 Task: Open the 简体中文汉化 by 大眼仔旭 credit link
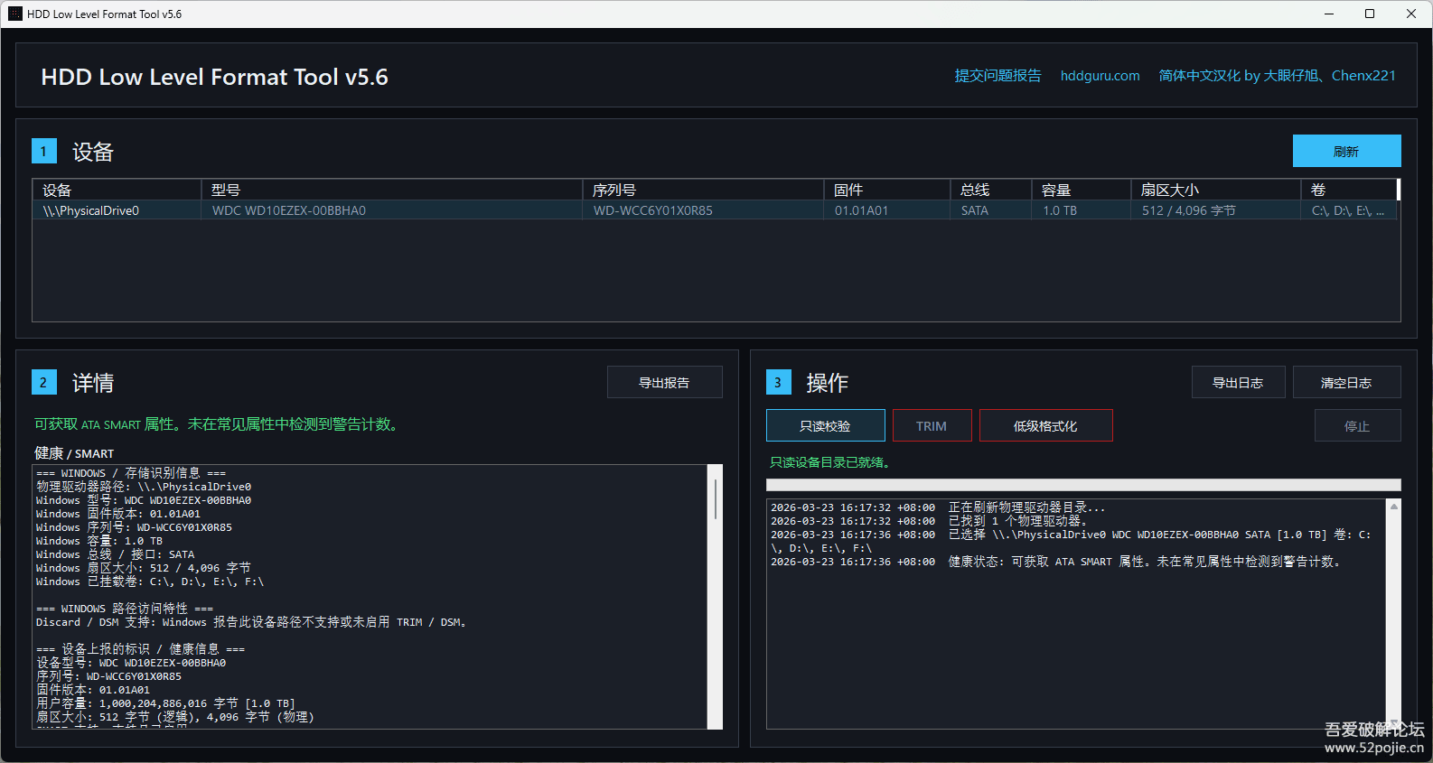click(x=1277, y=76)
